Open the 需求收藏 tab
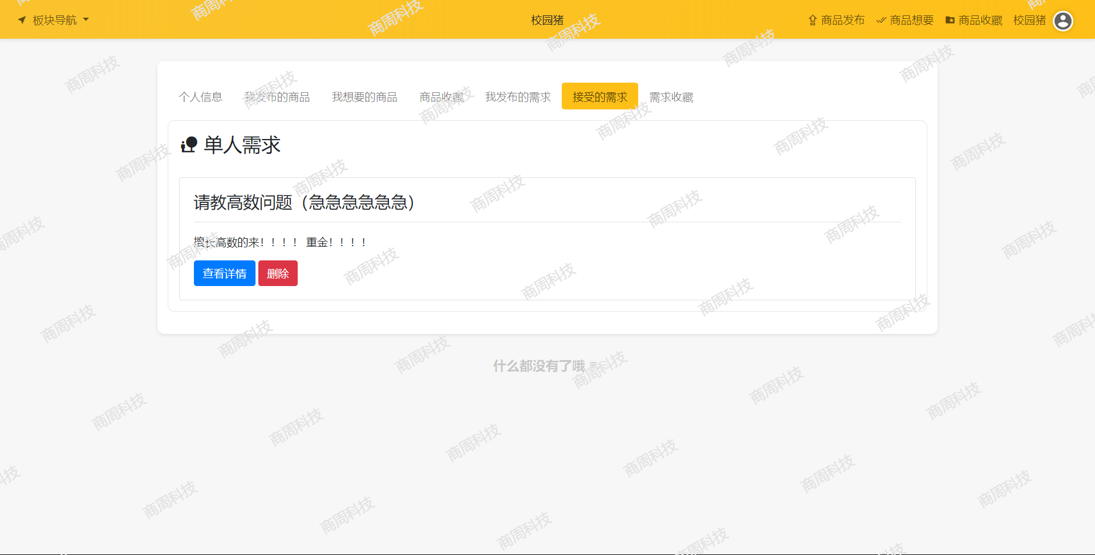 pyautogui.click(x=671, y=97)
